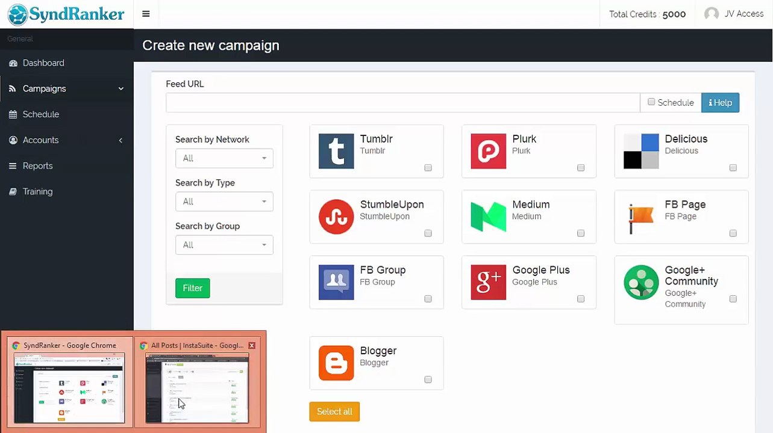Expand the Accounts submenu chevron
This screenshot has width=773, height=433.
(120, 140)
